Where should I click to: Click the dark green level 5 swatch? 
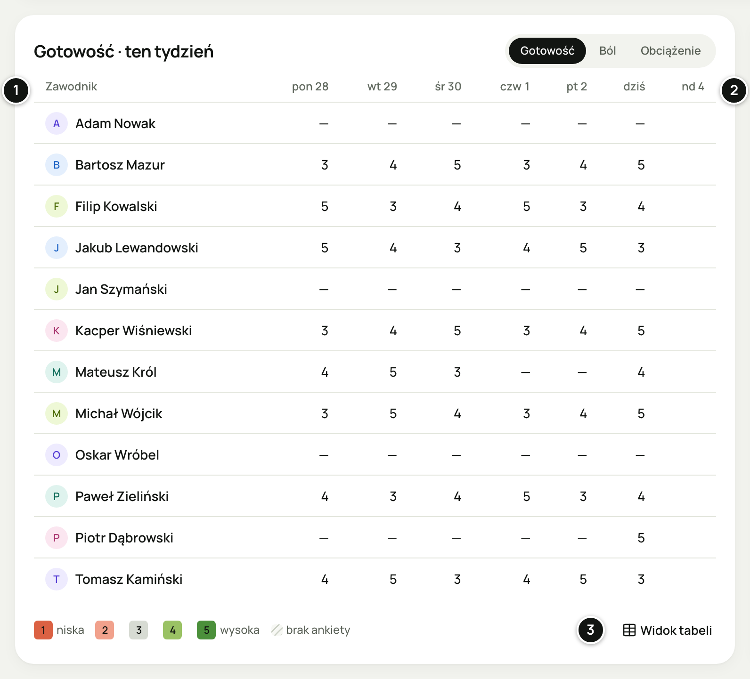pyautogui.click(x=206, y=630)
